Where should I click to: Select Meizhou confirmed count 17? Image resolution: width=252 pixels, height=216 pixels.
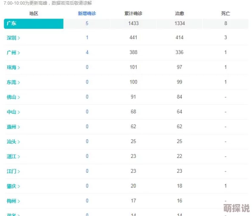(133, 201)
